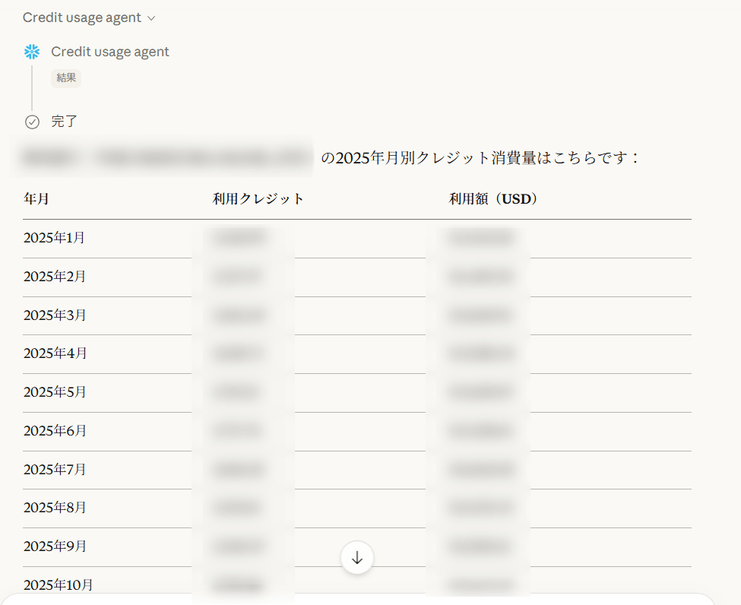Select the 2025年5月 row label
This screenshot has height=605, width=741.
pyautogui.click(x=55, y=392)
